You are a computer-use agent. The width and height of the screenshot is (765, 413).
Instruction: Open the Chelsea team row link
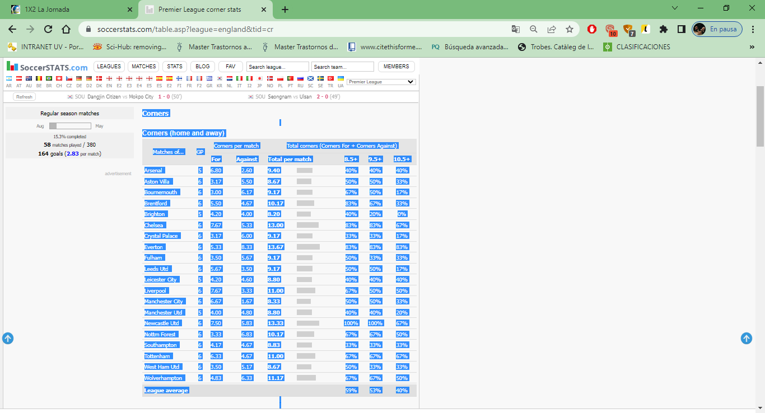[x=154, y=225]
